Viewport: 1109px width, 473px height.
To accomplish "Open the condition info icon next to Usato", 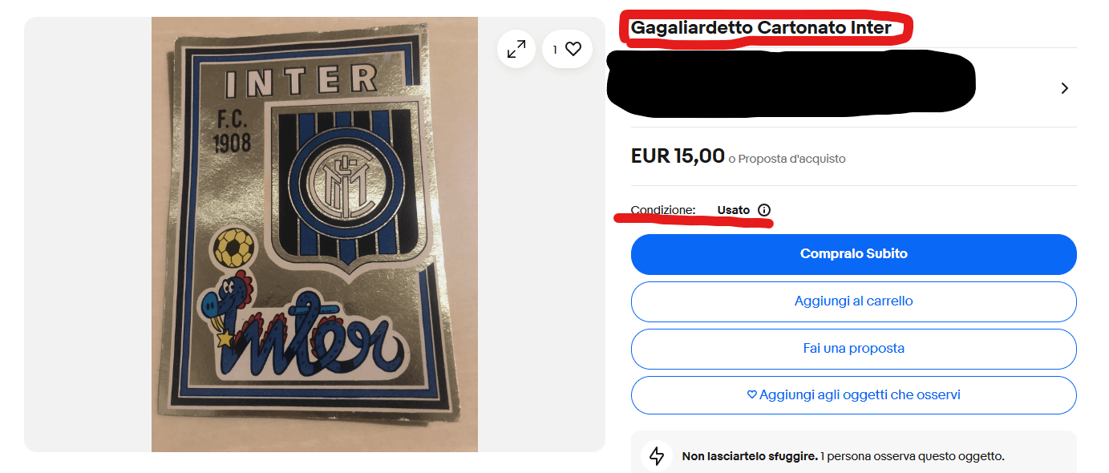I will pyautogui.click(x=764, y=210).
